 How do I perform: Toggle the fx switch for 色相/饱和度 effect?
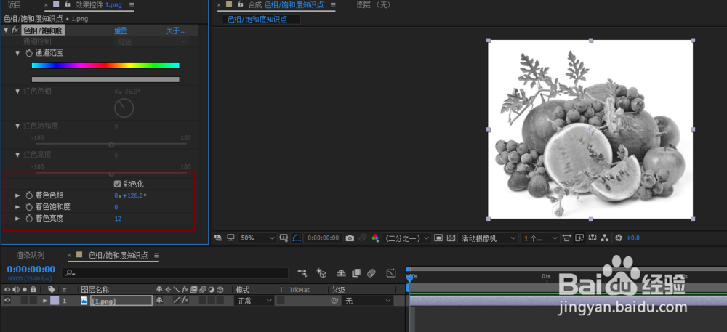[15, 31]
